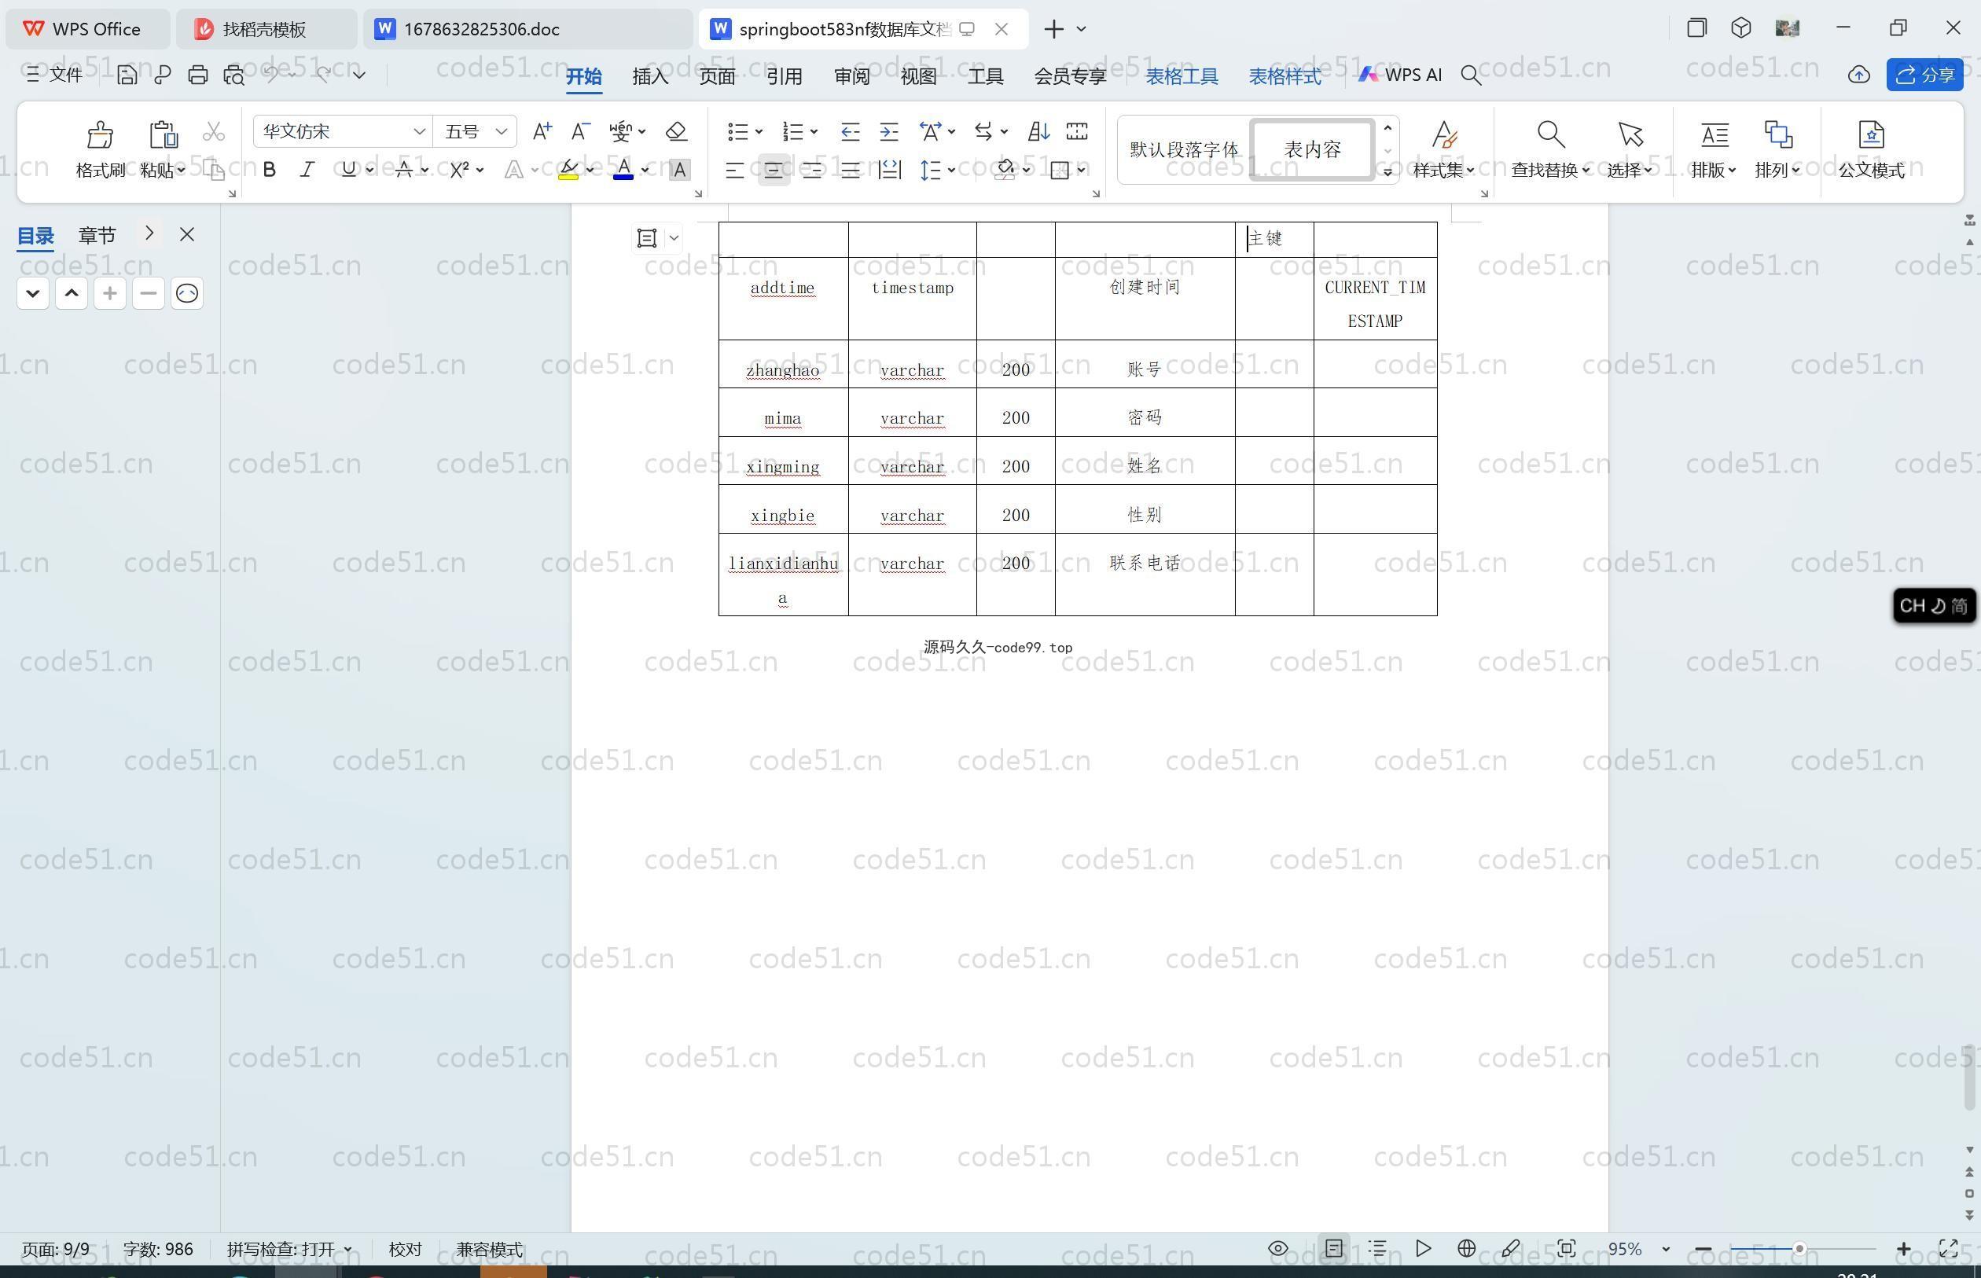The image size is (1981, 1278).
Task: Click the web layout globe icon
Action: click(1466, 1248)
